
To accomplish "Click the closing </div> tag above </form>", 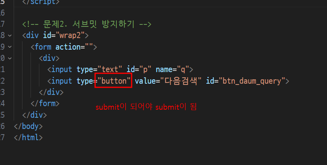I will point(51,92).
